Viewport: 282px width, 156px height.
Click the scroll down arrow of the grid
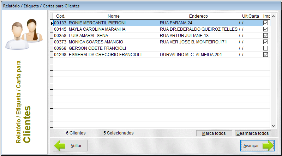coord(274,126)
